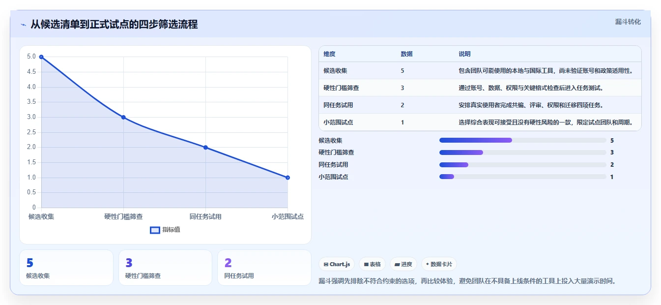This screenshot has width=661, height=305.
Task: Click the x-axis label 同任务试用
Action: pyautogui.click(x=205, y=216)
